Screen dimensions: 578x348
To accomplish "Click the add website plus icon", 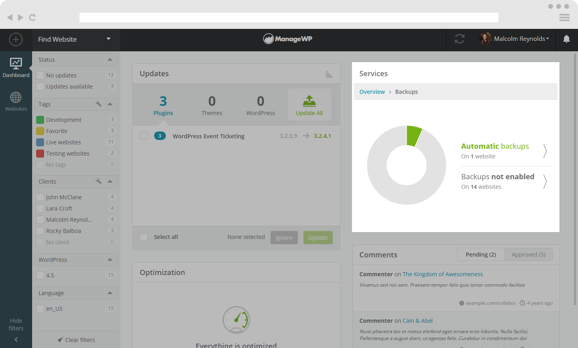I will click(16, 39).
